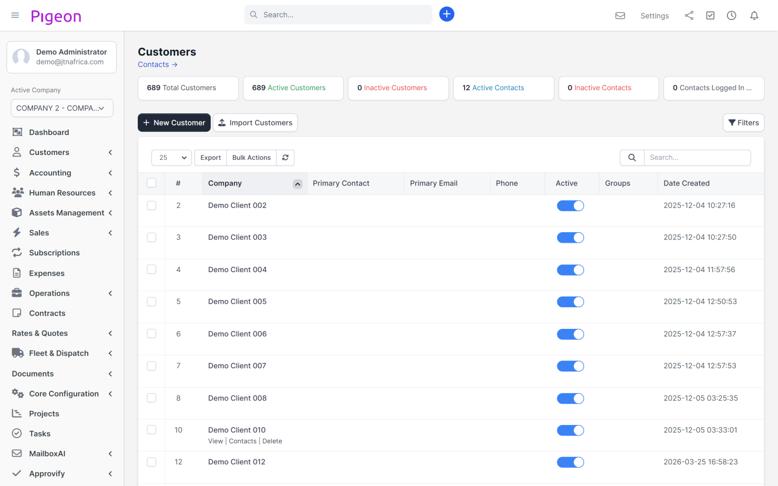Click the MailboxAI envelope icon
Image resolution: width=778 pixels, height=486 pixels.
[x=17, y=454]
